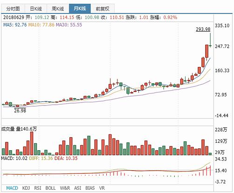
Task: Select the MACD indicator
Action: tap(12, 188)
